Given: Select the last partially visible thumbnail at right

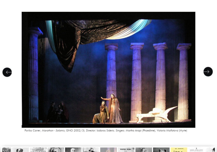Looking at the screenshot, I should (x=211, y=150).
